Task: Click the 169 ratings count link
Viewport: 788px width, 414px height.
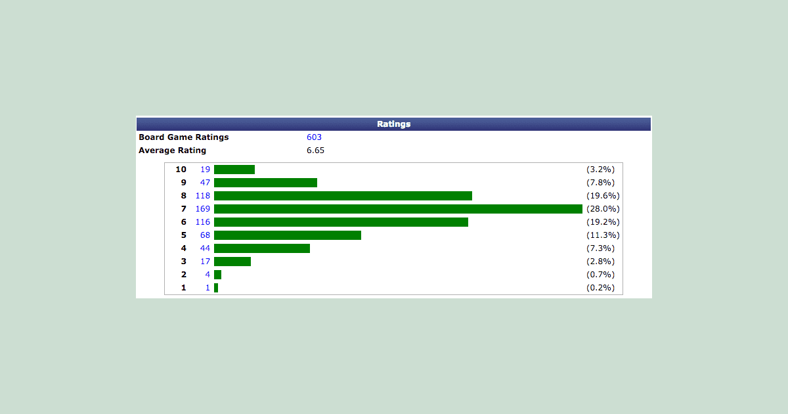Action: 203,209
